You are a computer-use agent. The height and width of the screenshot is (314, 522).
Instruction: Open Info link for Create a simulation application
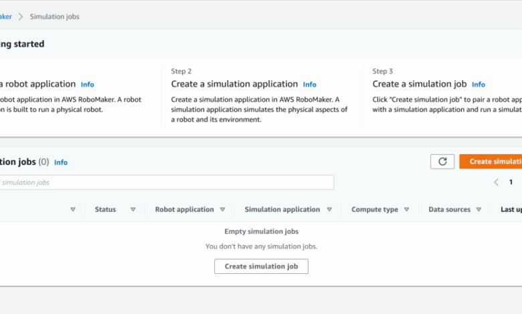coord(309,84)
